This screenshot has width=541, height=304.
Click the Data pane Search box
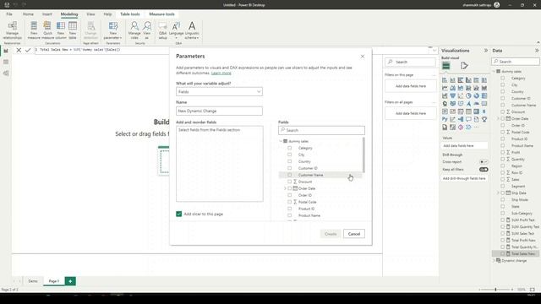click(516, 62)
